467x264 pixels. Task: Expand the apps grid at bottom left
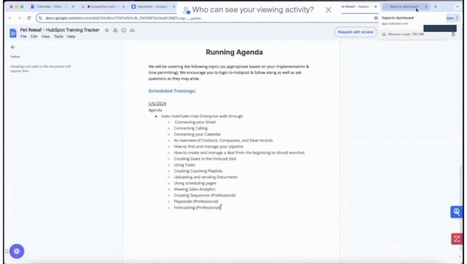click(x=6, y=251)
